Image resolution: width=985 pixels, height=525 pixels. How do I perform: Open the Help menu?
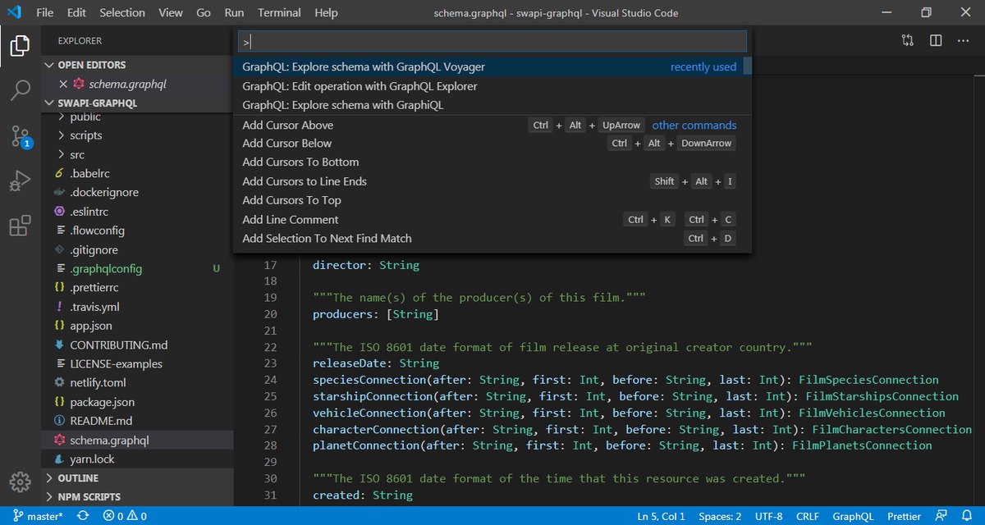click(326, 13)
